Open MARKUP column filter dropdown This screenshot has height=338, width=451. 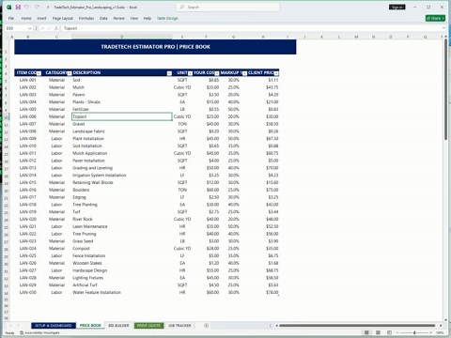click(244, 73)
